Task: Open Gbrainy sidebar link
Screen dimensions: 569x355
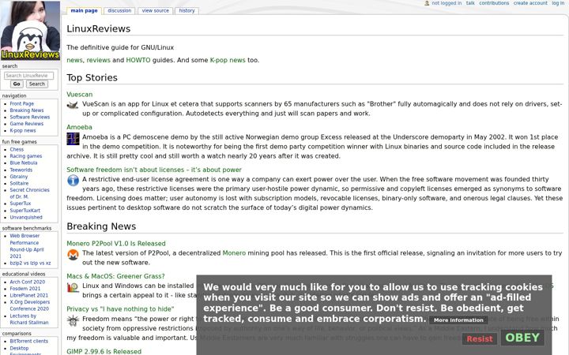Action: (x=19, y=177)
